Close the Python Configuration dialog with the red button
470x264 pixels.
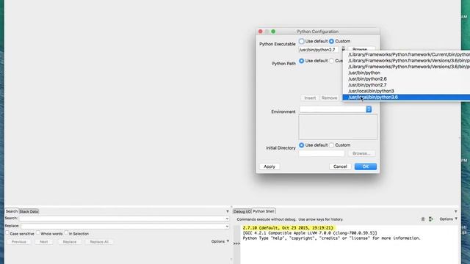(x=260, y=32)
